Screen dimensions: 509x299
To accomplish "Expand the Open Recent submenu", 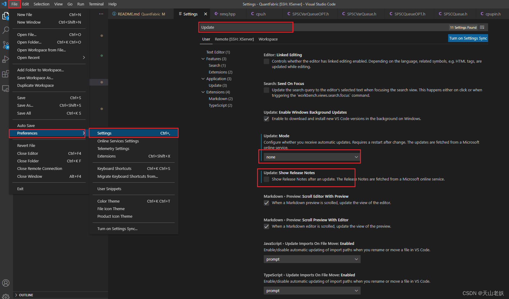I will [x=49, y=57].
